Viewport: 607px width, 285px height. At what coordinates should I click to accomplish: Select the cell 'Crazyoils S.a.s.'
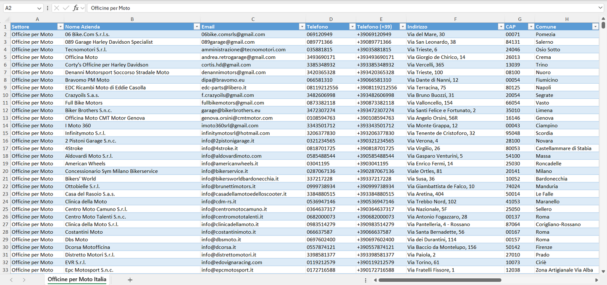coord(132,95)
